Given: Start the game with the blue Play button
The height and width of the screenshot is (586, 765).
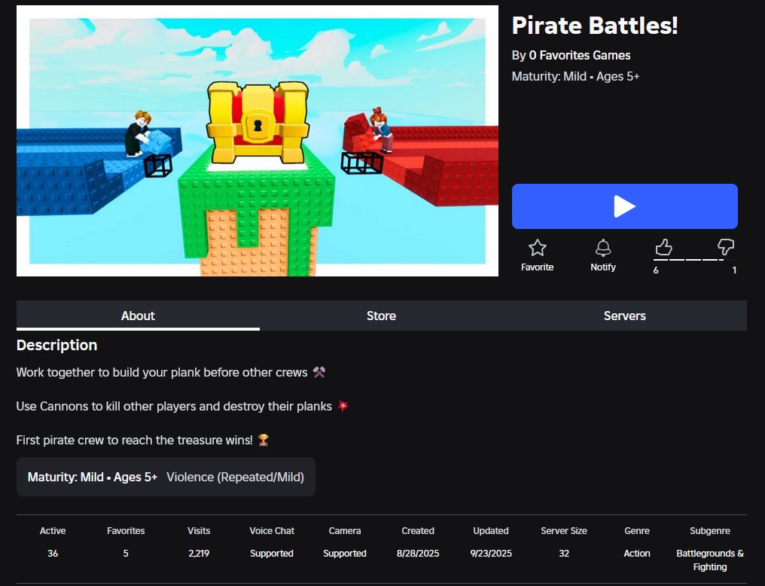Looking at the screenshot, I should pos(624,206).
